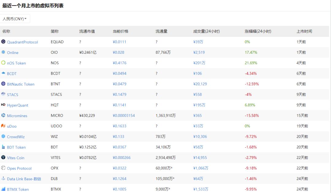Click the ¥1,066万 volume for Opes Protocol
Screen dimensions: 331x193
point(201,168)
